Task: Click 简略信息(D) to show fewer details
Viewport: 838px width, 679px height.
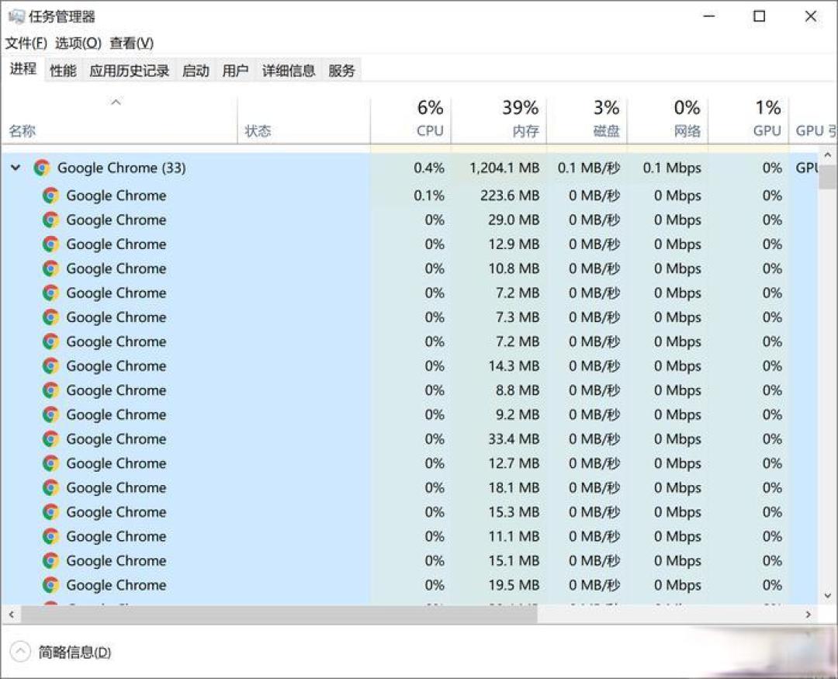Action: (74, 652)
